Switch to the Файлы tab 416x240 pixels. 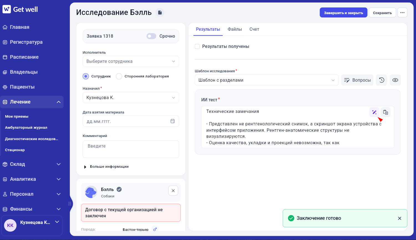pyautogui.click(x=235, y=29)
